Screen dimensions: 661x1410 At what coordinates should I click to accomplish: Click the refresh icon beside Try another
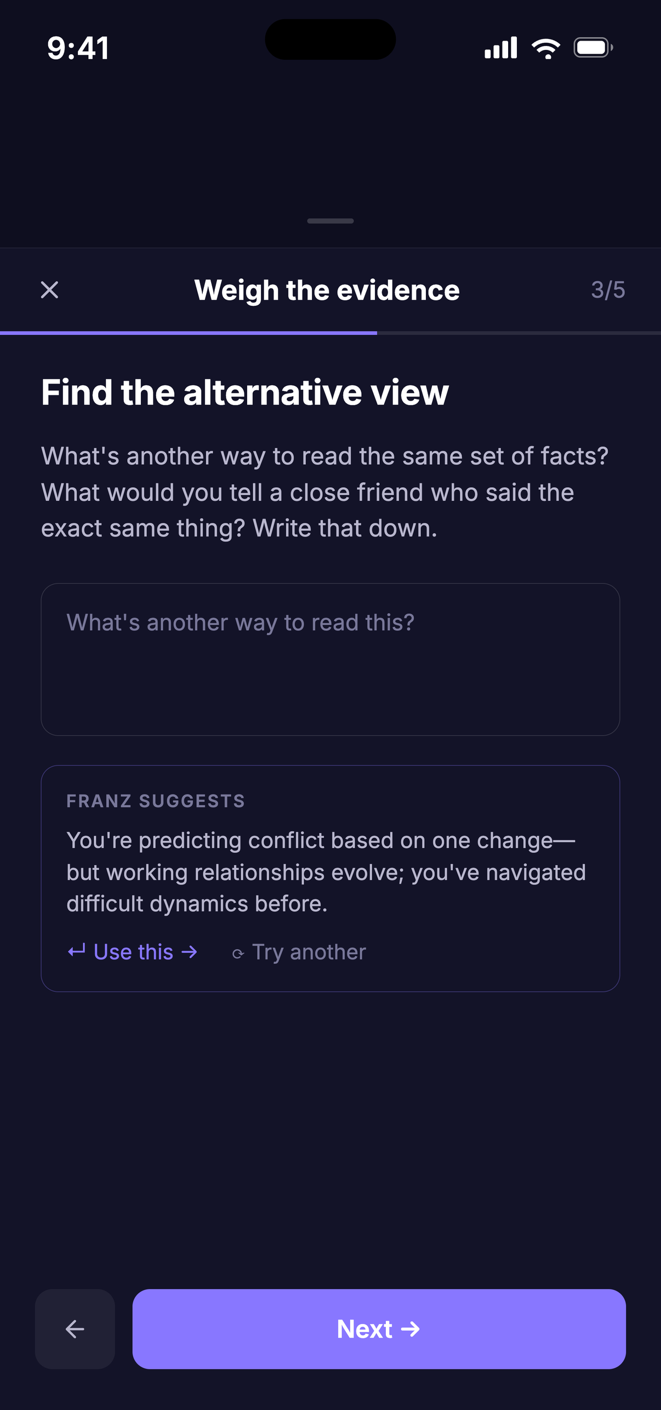coord(238,954)
